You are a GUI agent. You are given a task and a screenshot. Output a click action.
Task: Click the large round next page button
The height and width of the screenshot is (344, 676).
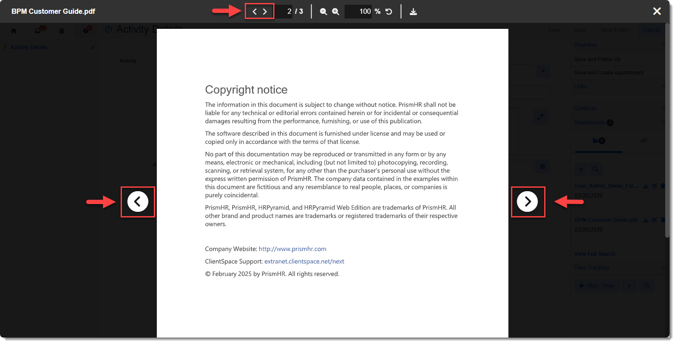[x=527, y=201]
